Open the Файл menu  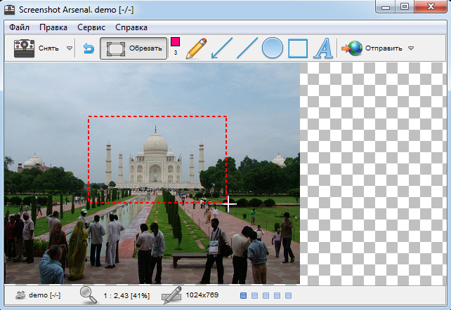(20, 27)
